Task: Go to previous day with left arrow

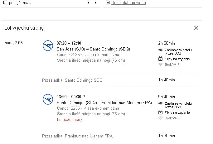Action: [x=89, y=2]
